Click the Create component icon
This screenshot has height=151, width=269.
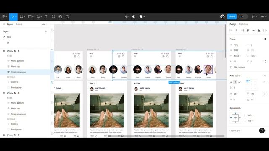point(127,17)
